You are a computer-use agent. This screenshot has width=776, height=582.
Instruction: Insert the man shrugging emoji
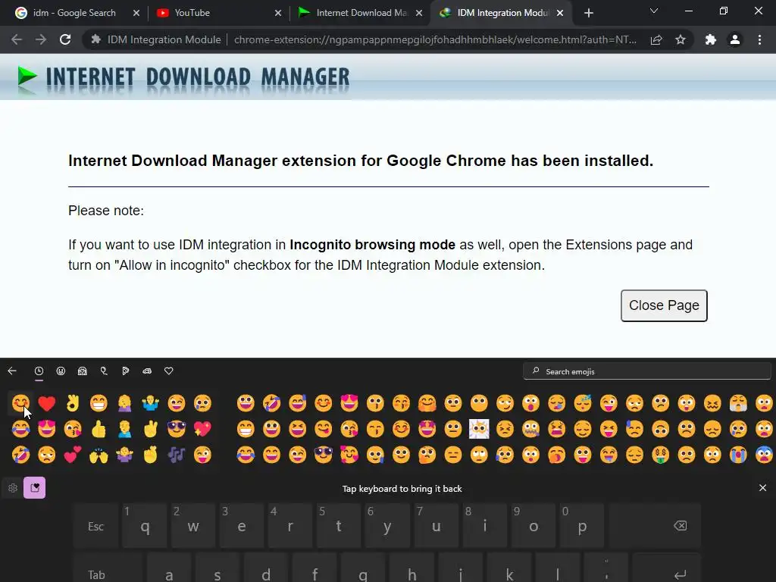151,403
